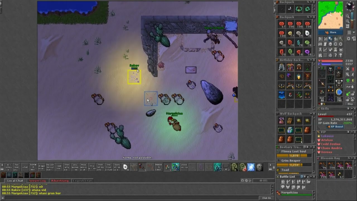Image resolution: width=357 pixels, height=201 pixels.
Task: Zoom in the minimap with the plus magnifier
Action: [348, 21]
